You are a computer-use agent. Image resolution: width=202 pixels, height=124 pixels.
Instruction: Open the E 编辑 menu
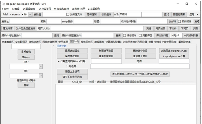coord(16,9)
